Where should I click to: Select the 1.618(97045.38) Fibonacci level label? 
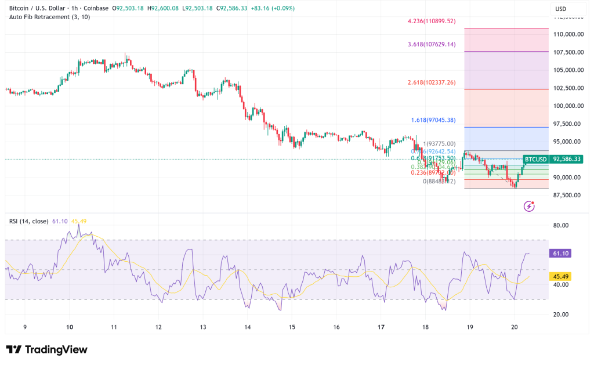pos(432,119)
